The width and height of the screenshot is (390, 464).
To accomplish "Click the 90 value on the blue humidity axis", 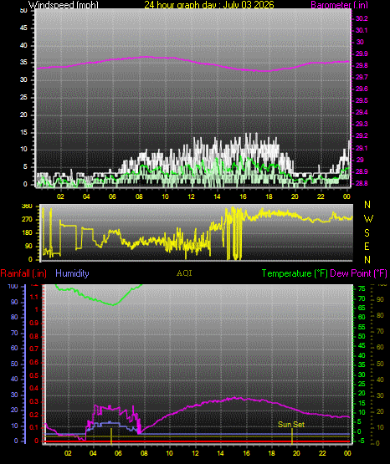I will click(x=14, y=302).
